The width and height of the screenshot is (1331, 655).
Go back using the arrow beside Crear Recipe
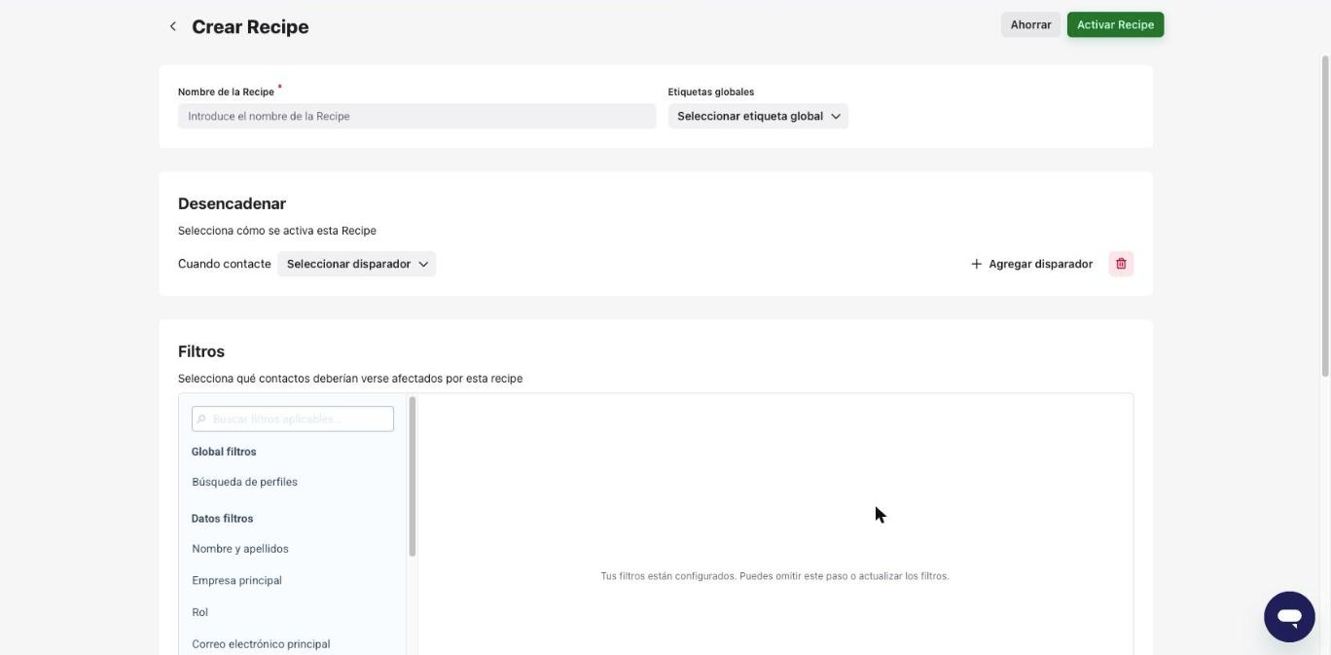point(172,26)
